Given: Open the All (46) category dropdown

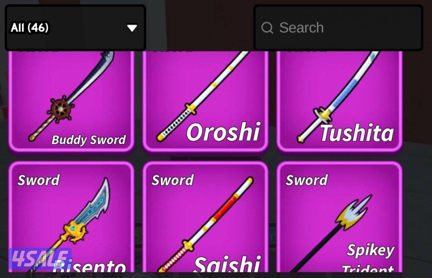Looking at the screenshot, I should (76, 28).
